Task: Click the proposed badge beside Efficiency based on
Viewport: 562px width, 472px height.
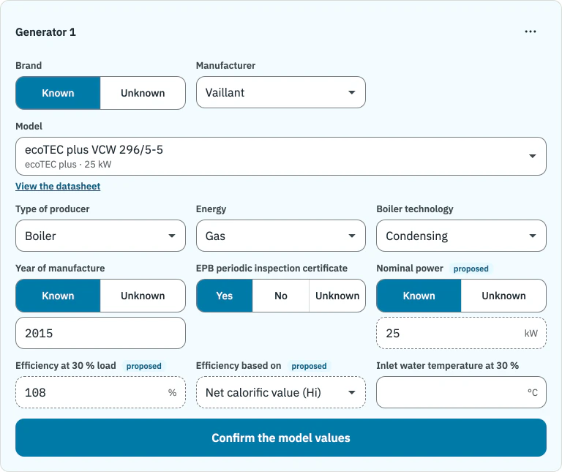Action: coord(309,366)
